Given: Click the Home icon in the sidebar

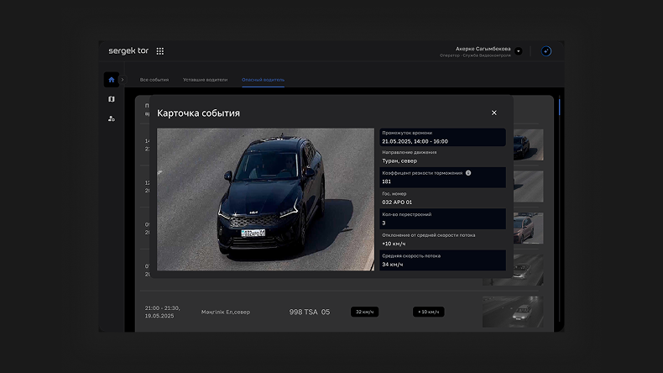Looking at the screenshot, I should click(111, 80).
